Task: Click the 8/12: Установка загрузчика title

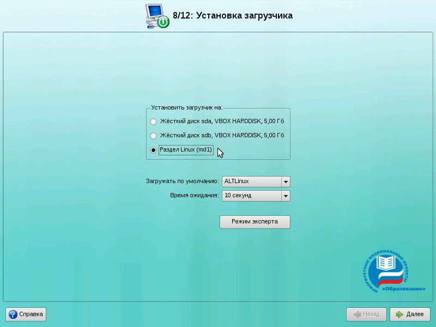Action: click(232, 16)
